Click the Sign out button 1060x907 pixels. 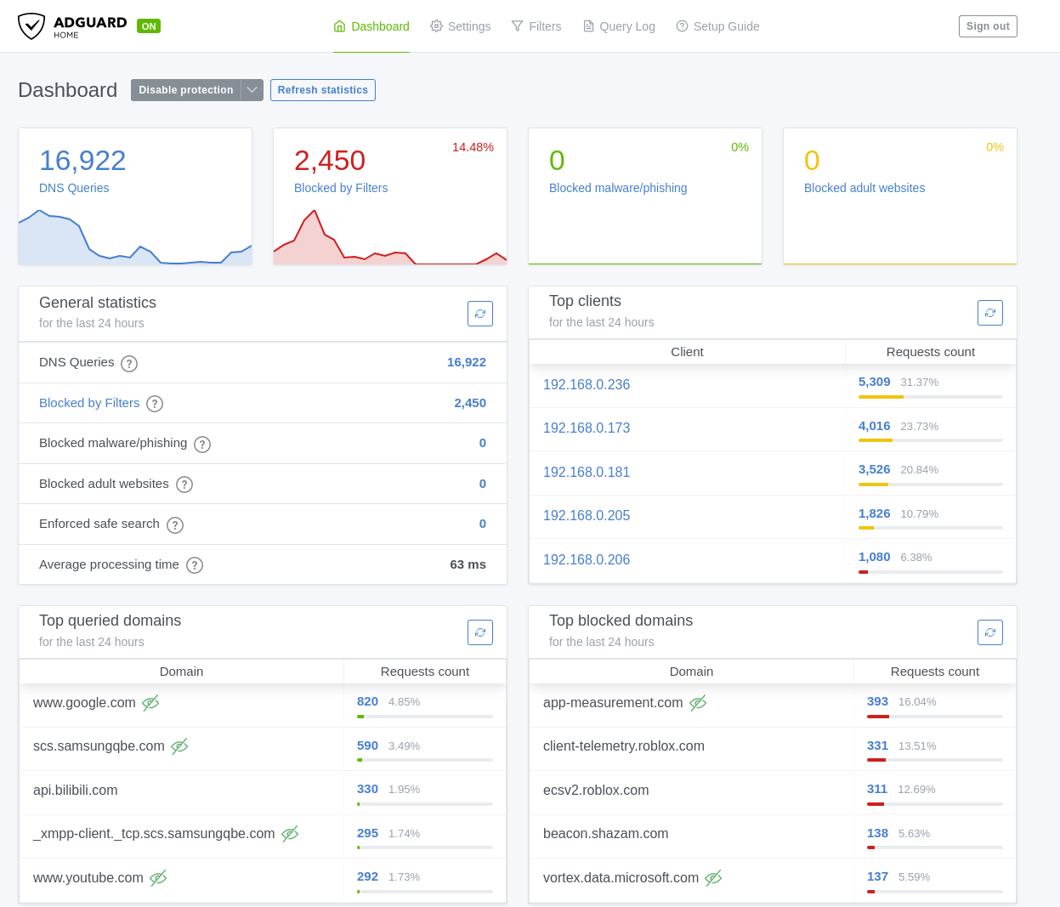coord(988,26)
